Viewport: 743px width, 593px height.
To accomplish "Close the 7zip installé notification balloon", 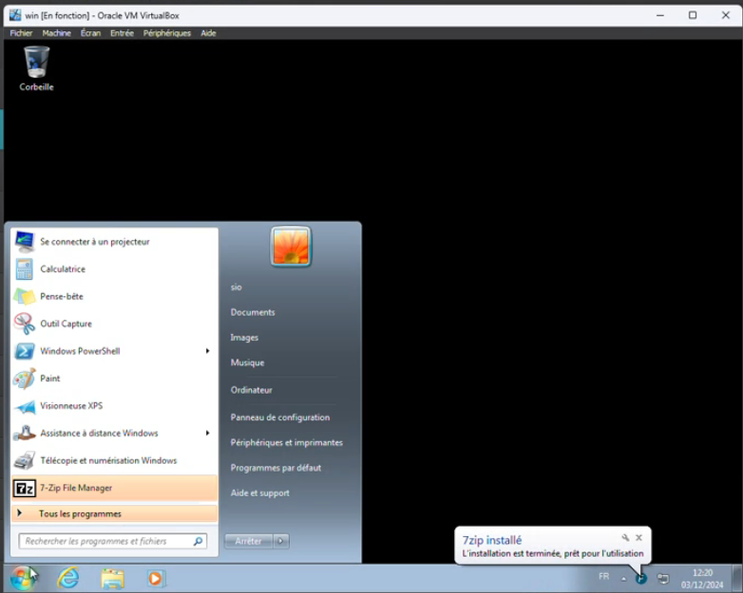I will (x=638, y=538).
